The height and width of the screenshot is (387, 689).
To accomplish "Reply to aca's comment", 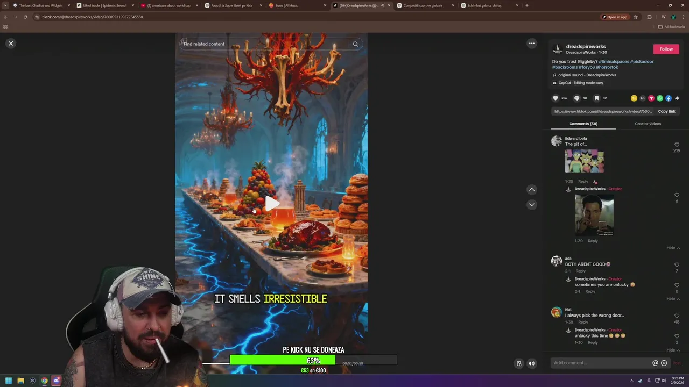I will (580, 271).
